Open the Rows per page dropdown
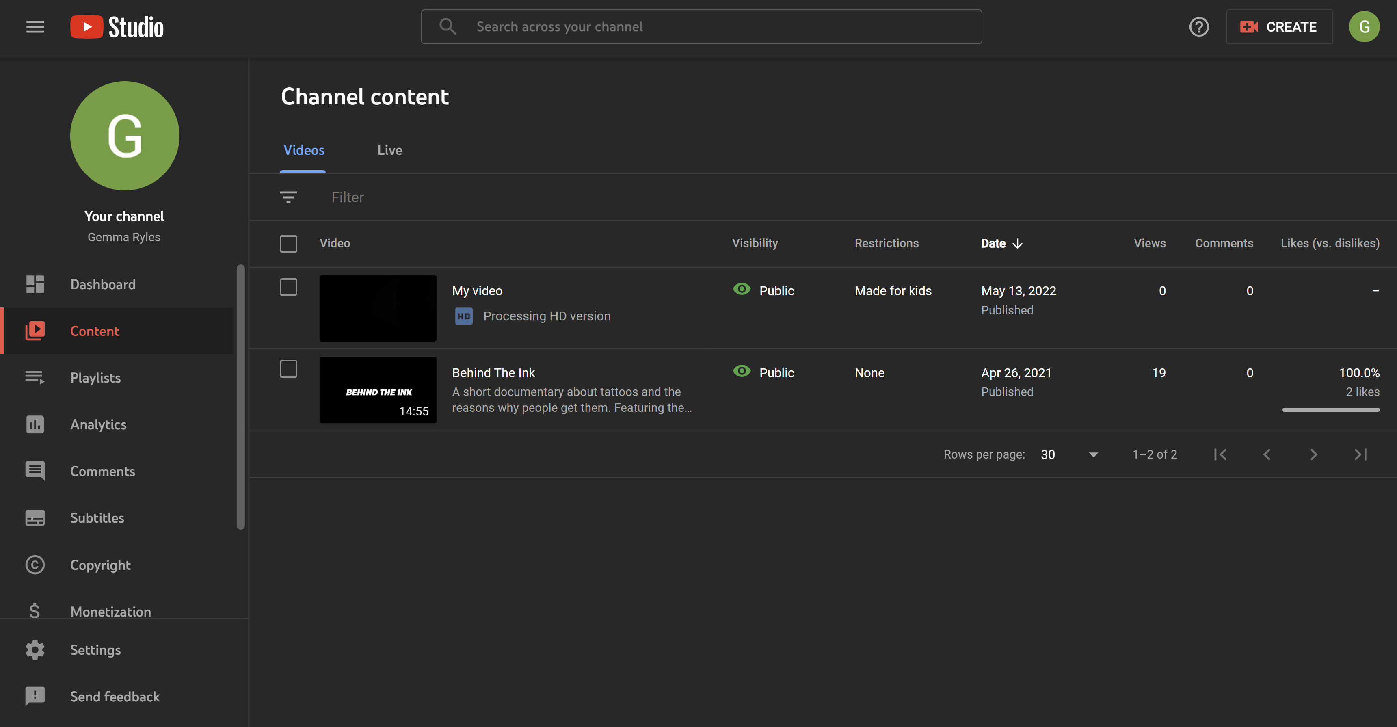 tap(1069, 454)
